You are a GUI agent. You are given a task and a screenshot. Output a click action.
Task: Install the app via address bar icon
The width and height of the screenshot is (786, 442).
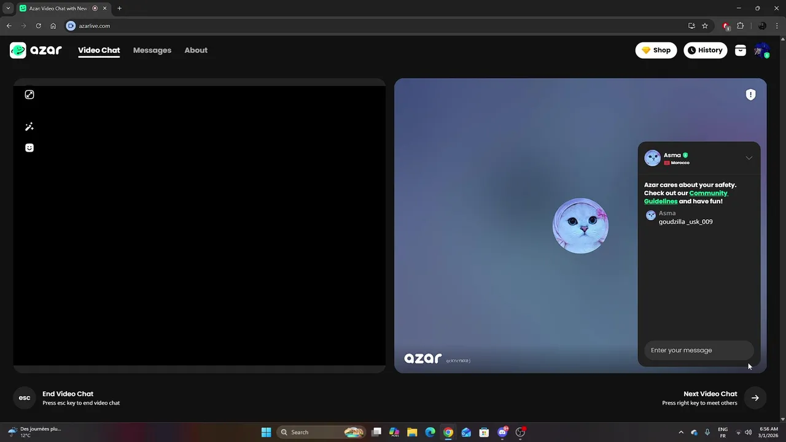coord(691,26)
